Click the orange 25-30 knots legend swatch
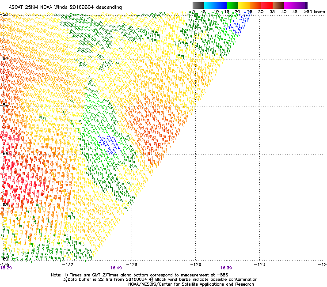The height and width of the screenshot is (287, 327). tap(255, 5)
